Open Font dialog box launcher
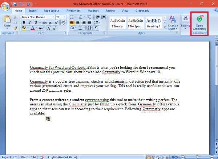The height and width of the screenshot is (159, 218). click(x=65, y=33)
